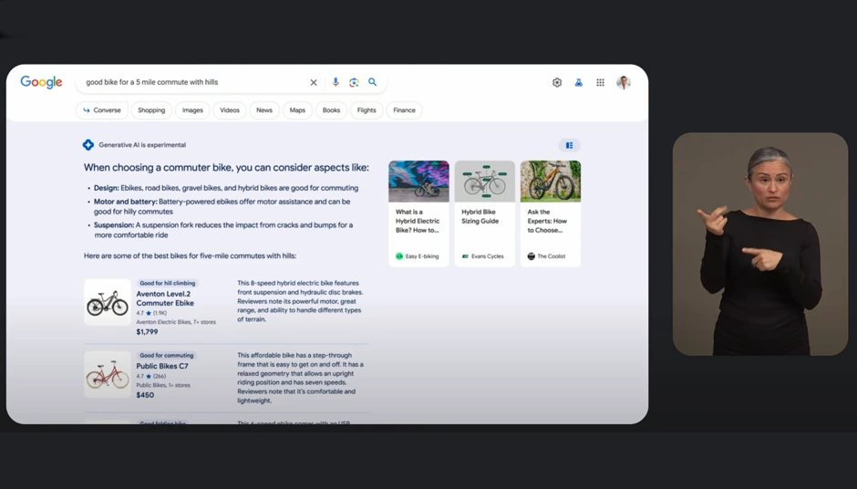Select the Converse chip
857x489 pixels.
(x=102, y=110)
